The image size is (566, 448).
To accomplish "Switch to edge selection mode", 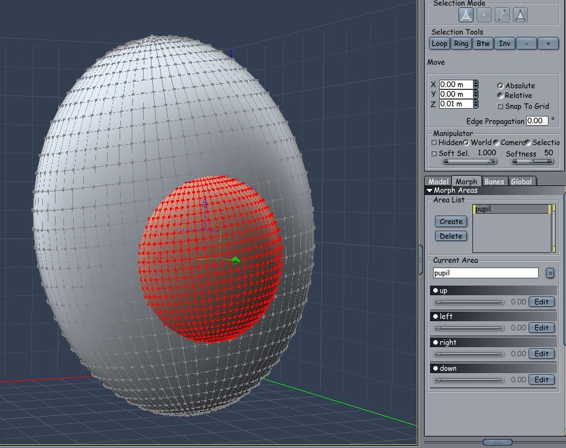I will point(502,15).
